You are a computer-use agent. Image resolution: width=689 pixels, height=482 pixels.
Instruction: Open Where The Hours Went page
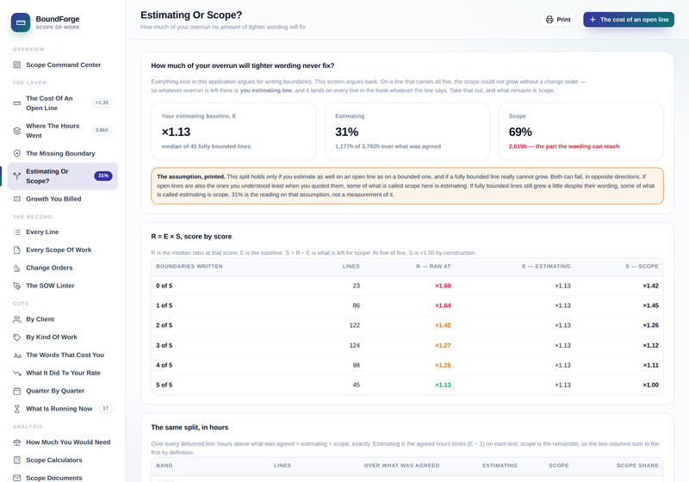pyautogui.click(x=62, y=130)
